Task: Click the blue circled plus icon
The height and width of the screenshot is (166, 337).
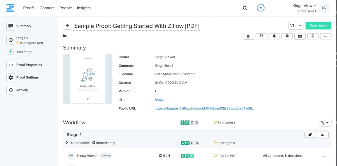Action: pos(260,8)
